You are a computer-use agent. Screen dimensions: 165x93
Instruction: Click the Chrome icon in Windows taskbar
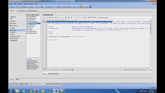click(30, 91)
